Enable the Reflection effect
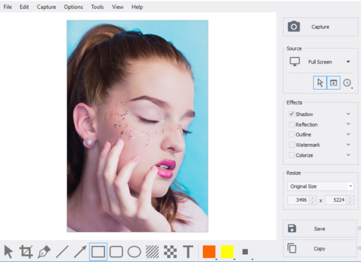The height and width of the screenshot is (262, 361). (x=292, y=125)
